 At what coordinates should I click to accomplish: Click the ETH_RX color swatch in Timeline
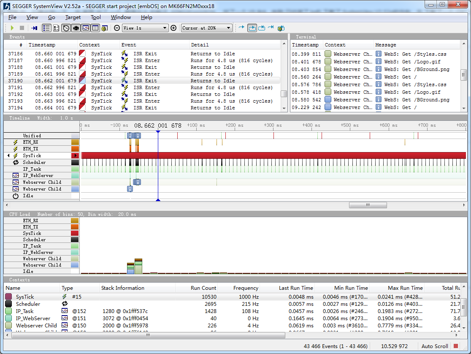(75, 142)
